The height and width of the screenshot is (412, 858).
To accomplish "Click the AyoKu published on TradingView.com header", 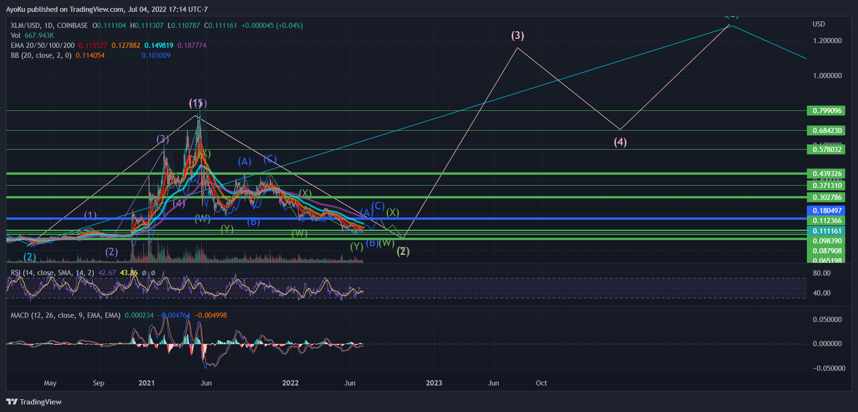I will coord(107,9).
